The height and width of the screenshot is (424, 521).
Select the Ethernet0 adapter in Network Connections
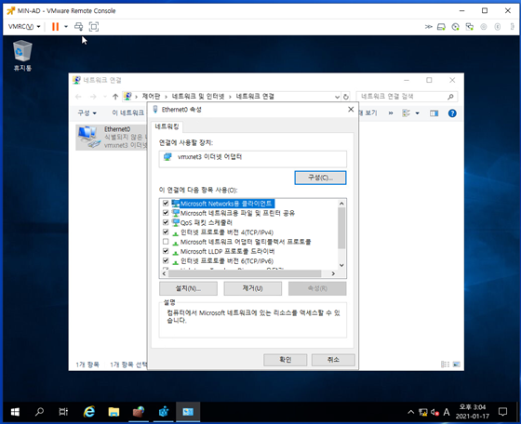(x=112, y=137)
